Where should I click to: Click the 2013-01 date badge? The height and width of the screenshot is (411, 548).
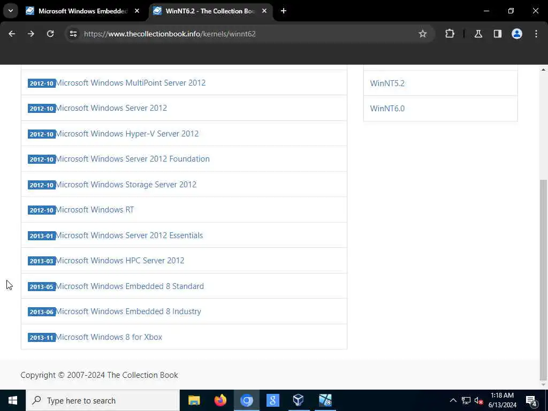(x=42, y=236)
